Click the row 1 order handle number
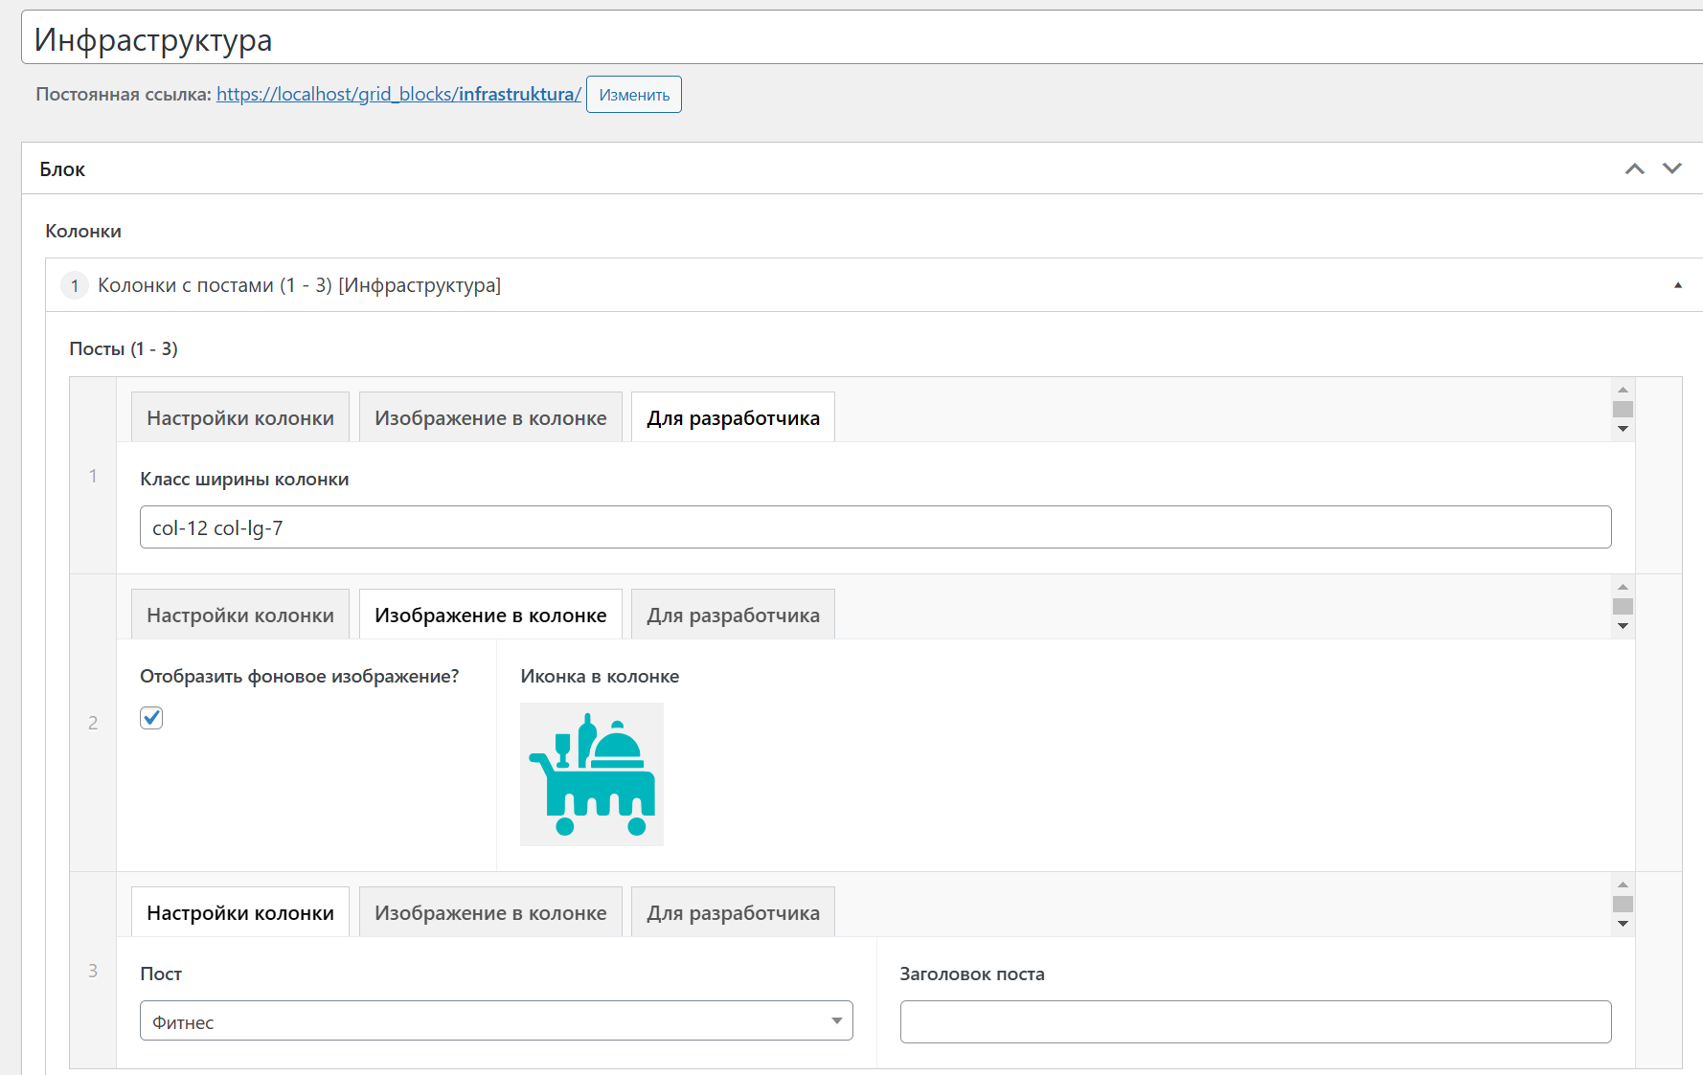This screenshot has height=1075, width=1703. (93, 476)
